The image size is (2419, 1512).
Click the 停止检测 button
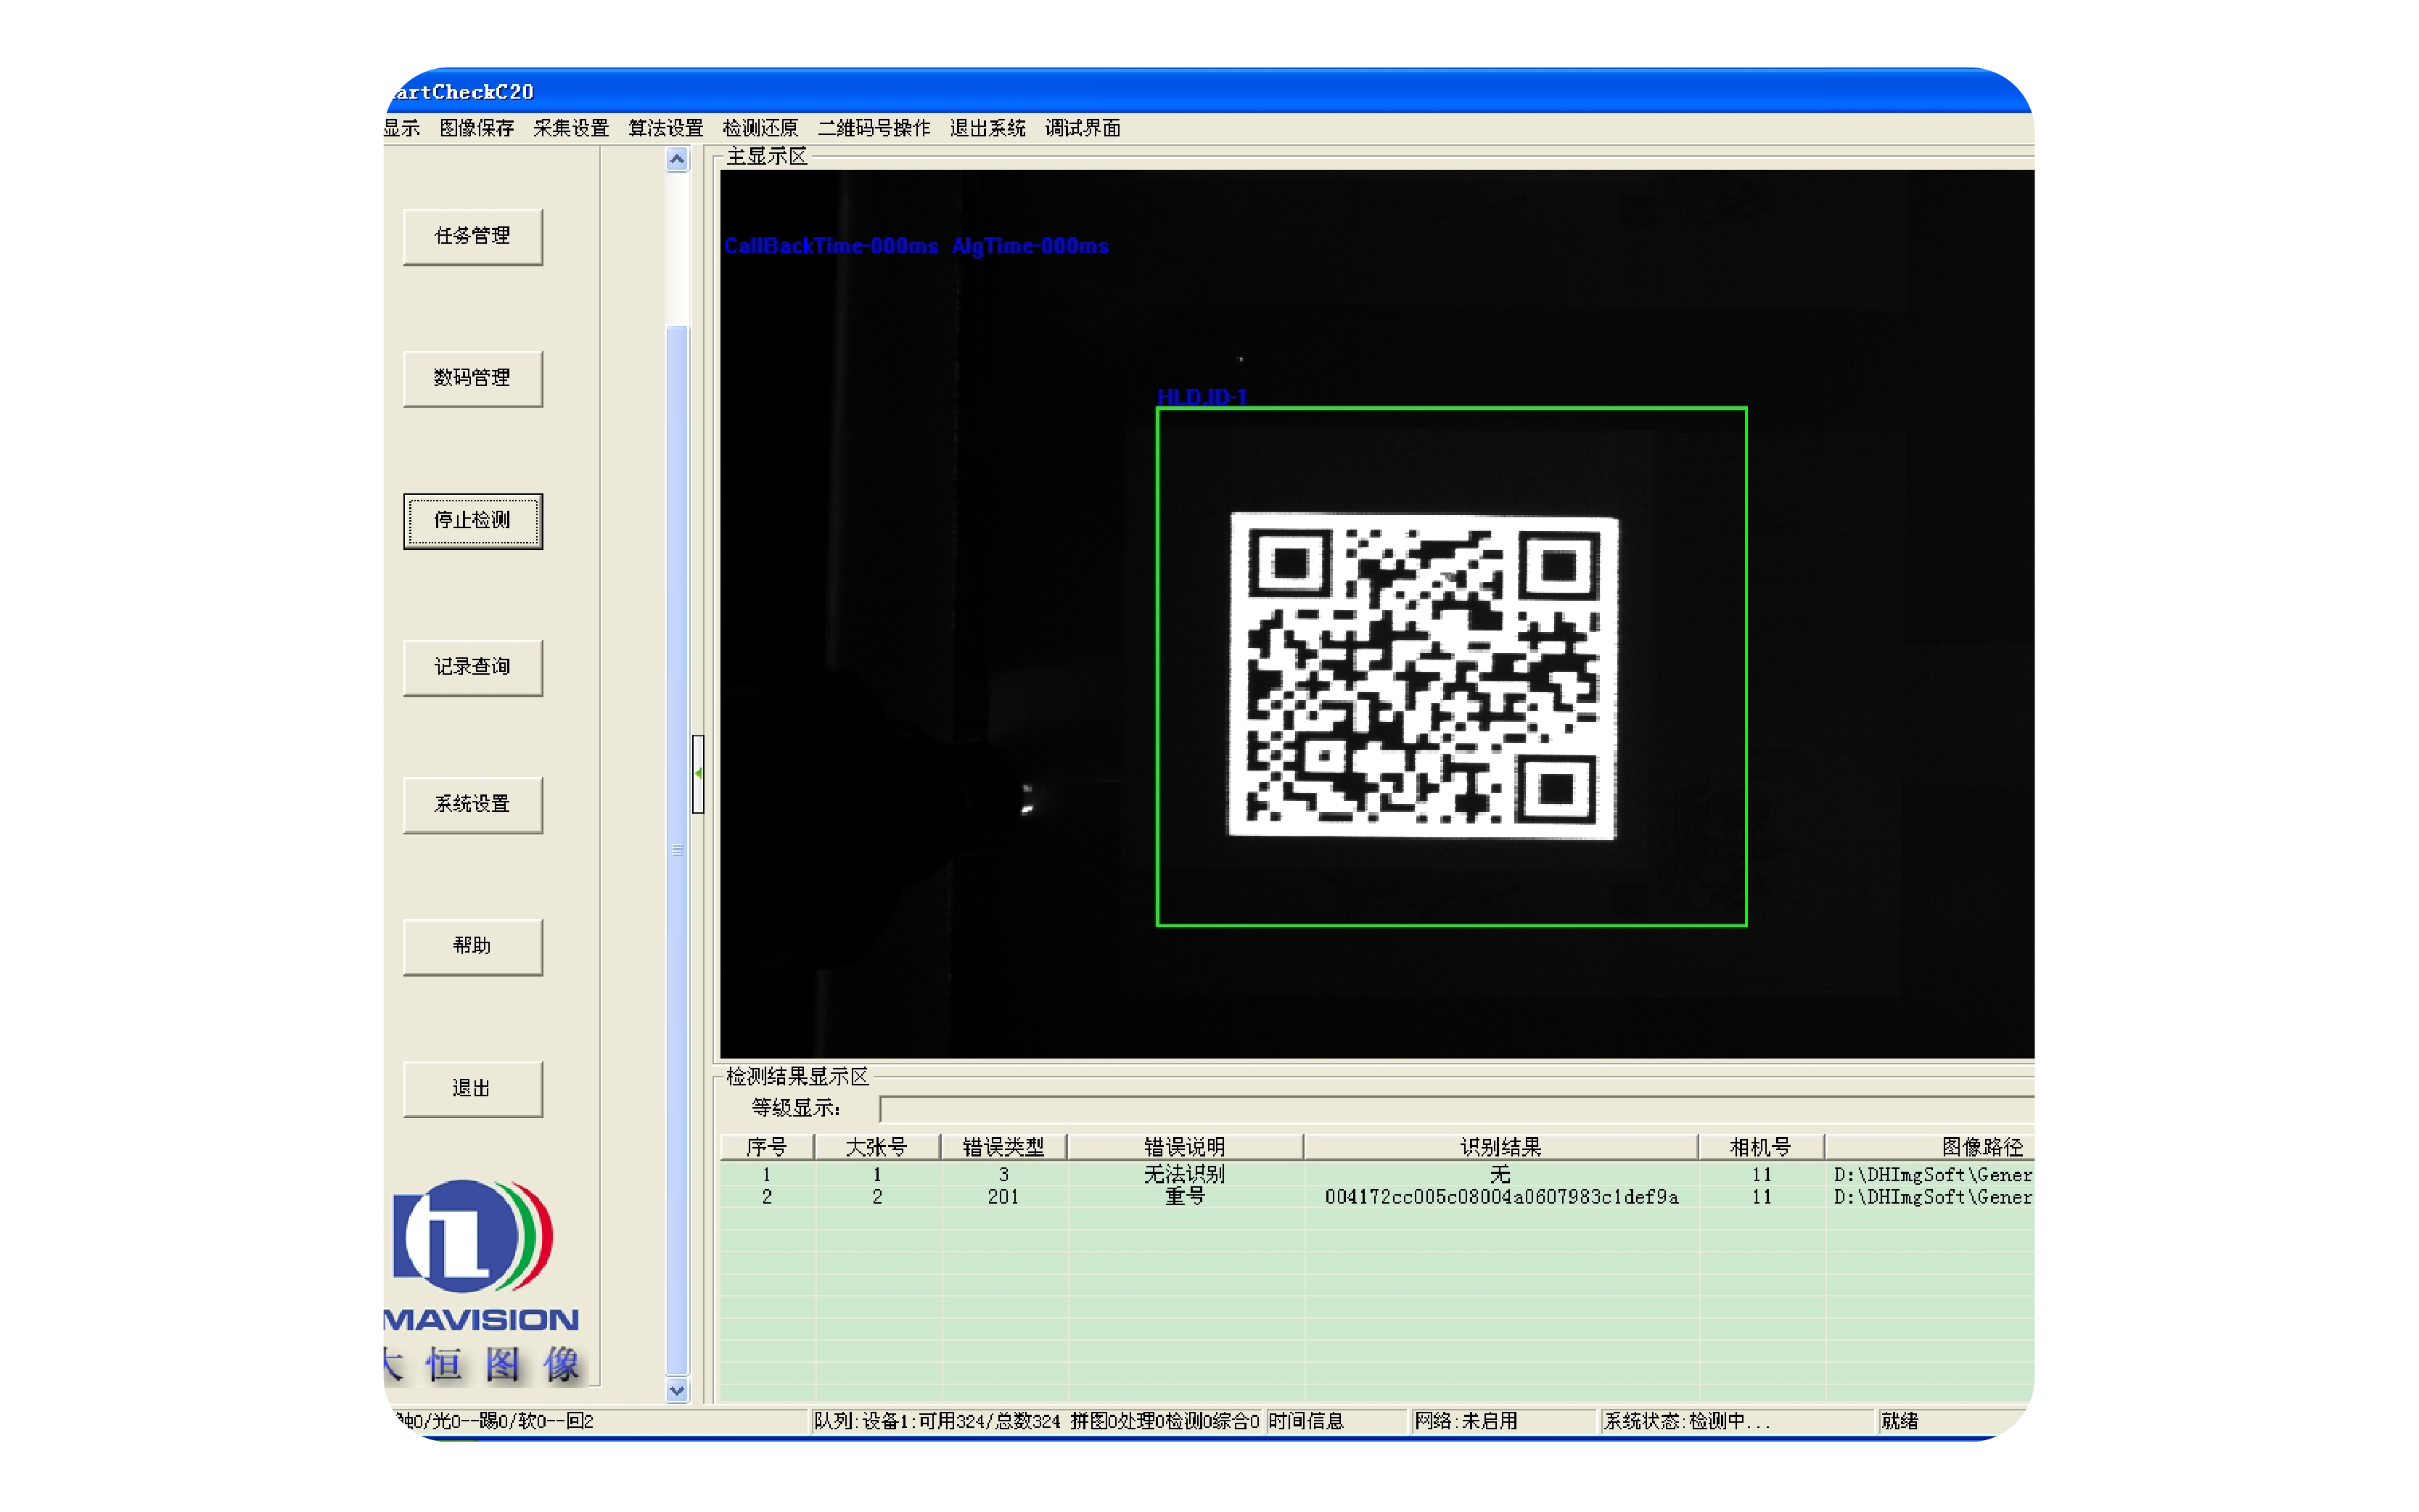(473, 520)
